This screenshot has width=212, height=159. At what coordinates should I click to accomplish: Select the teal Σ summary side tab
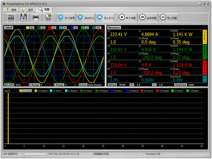tap(205, 79)
